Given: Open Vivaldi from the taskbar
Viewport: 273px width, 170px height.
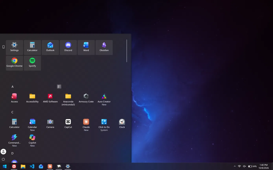Looking at the screenshot, I should [14, 166].
